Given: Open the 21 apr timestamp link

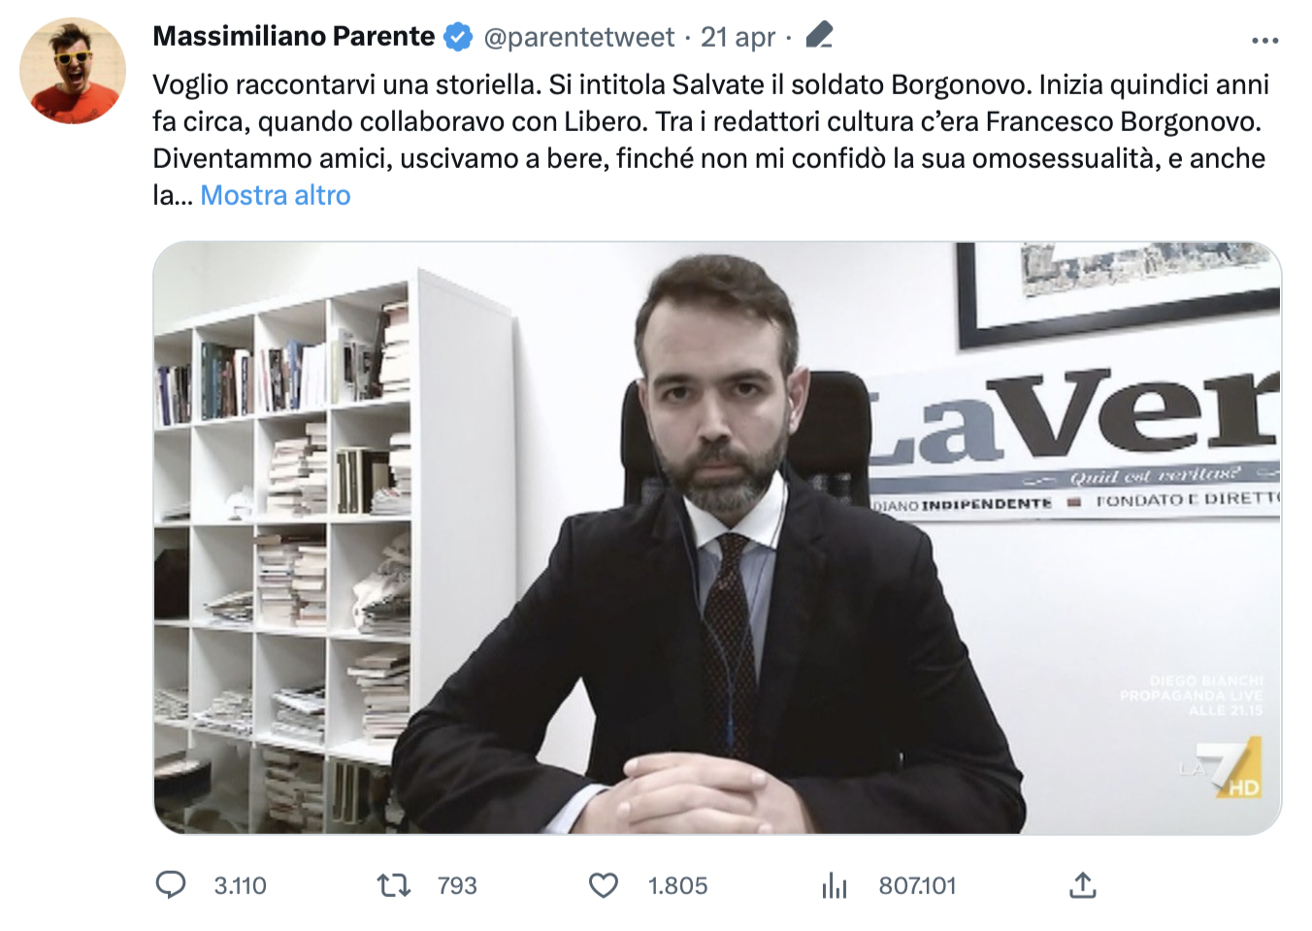Looking at the screenshot, I should (738, 37).
